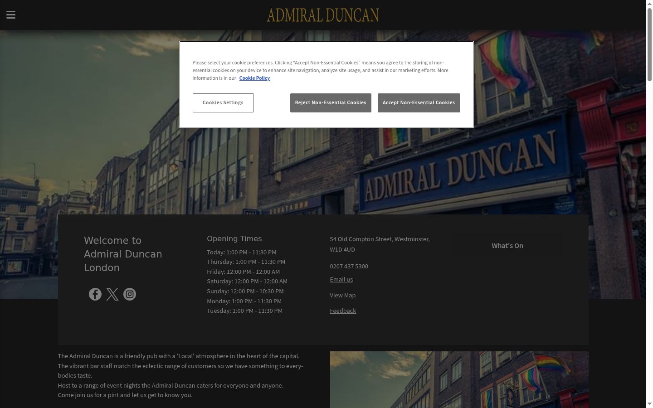Open the X (Twitter) profile icon
Image resolution: width=653 pixels, height=408 pixels.
pos(112,294)
